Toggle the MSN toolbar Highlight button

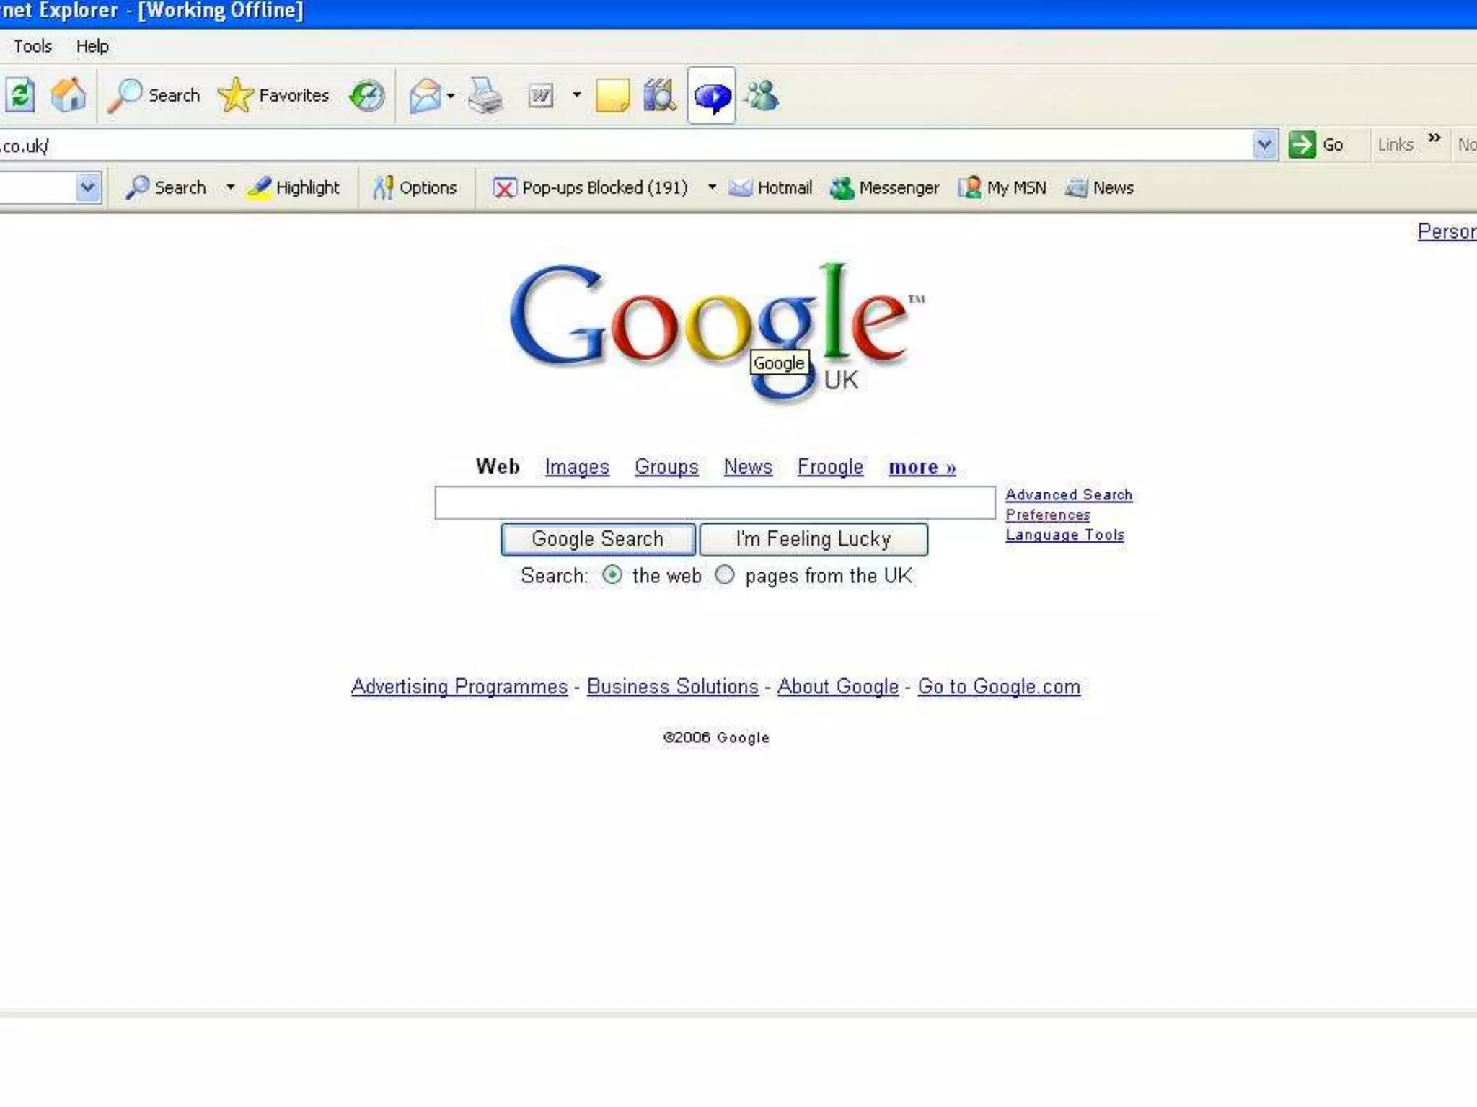(294, 187)
